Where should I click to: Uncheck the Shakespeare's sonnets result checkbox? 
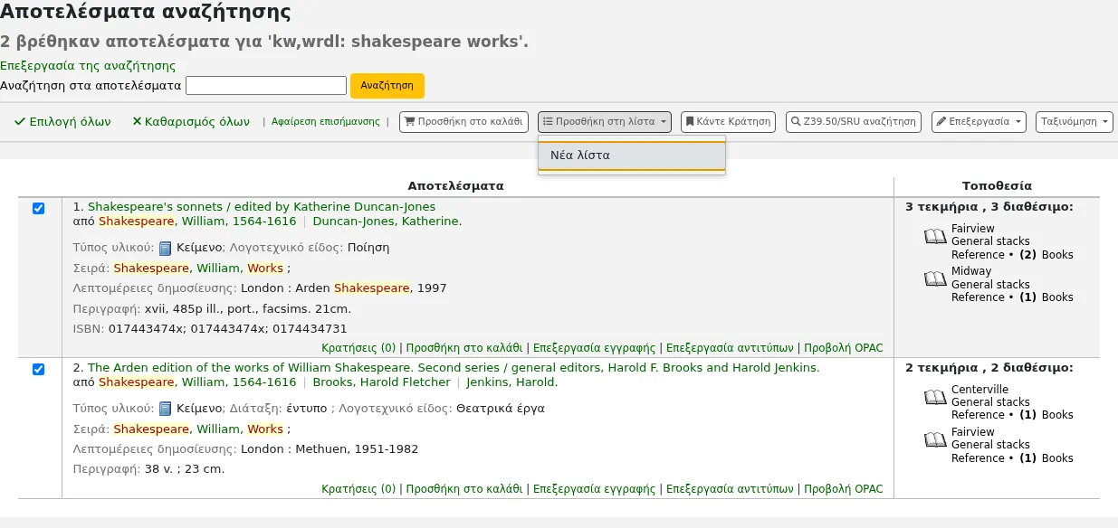tap(38, 209)
